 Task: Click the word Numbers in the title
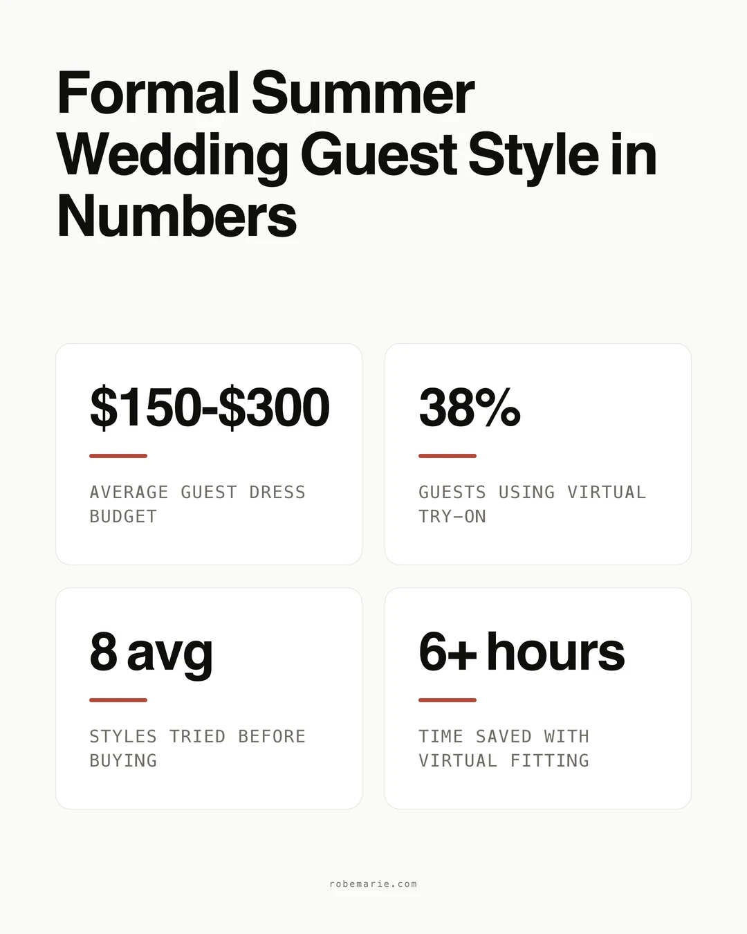pyautogui.click(x=177, y=216)
